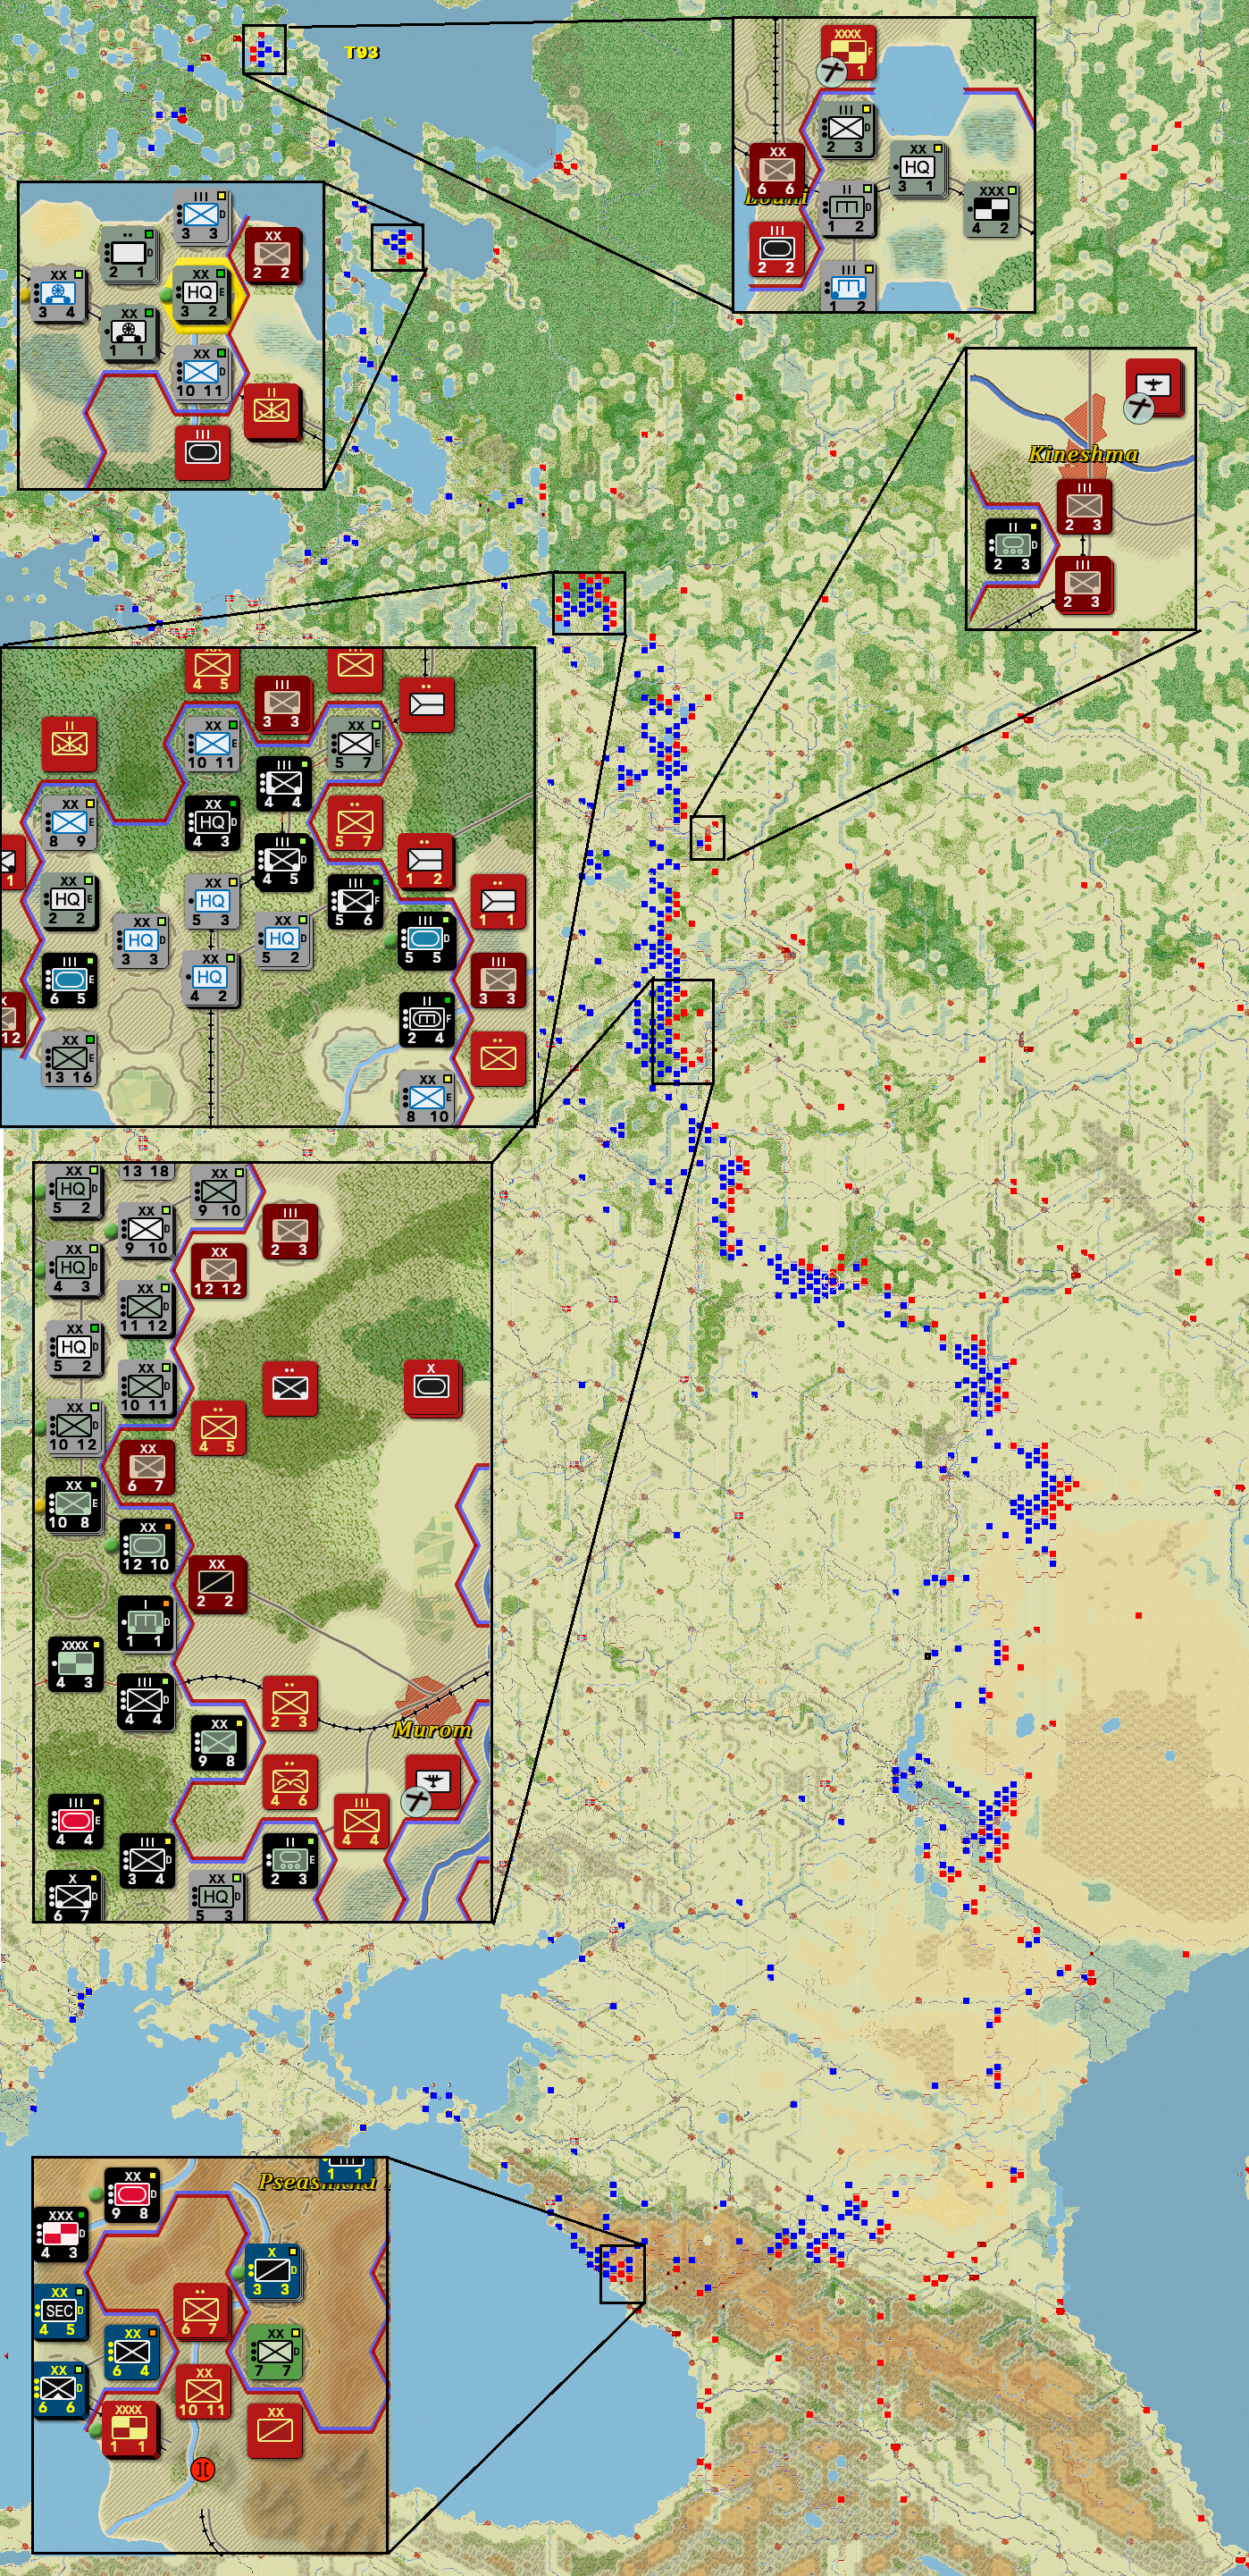Select the red XXXX Front counter with airbase symbol
The width and height of the screenshot is (1249, 2576).
[849, 53]
